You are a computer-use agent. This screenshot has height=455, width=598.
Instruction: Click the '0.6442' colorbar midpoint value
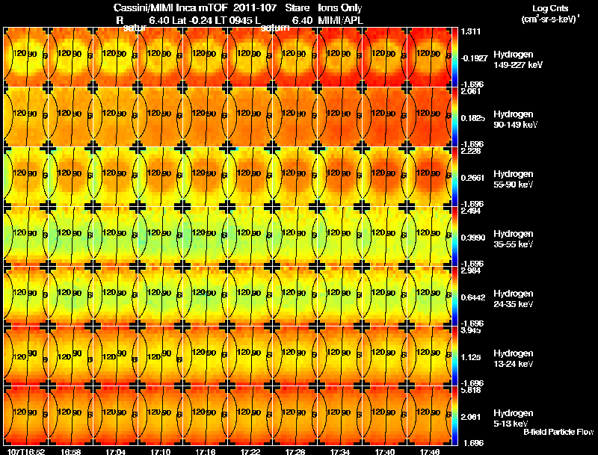tap(472, 297)
